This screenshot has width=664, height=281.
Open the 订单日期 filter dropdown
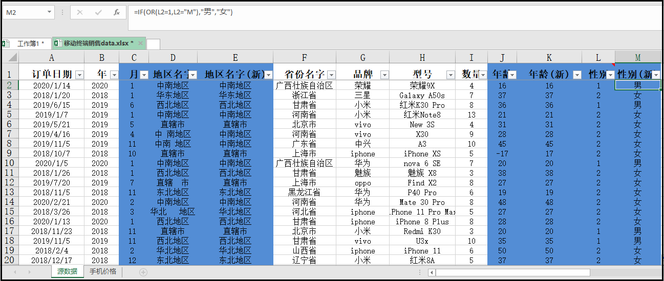click(79, 75)
